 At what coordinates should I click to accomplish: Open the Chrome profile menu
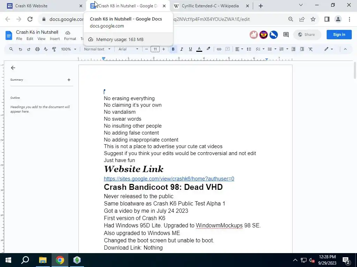[x=338, y=19]
